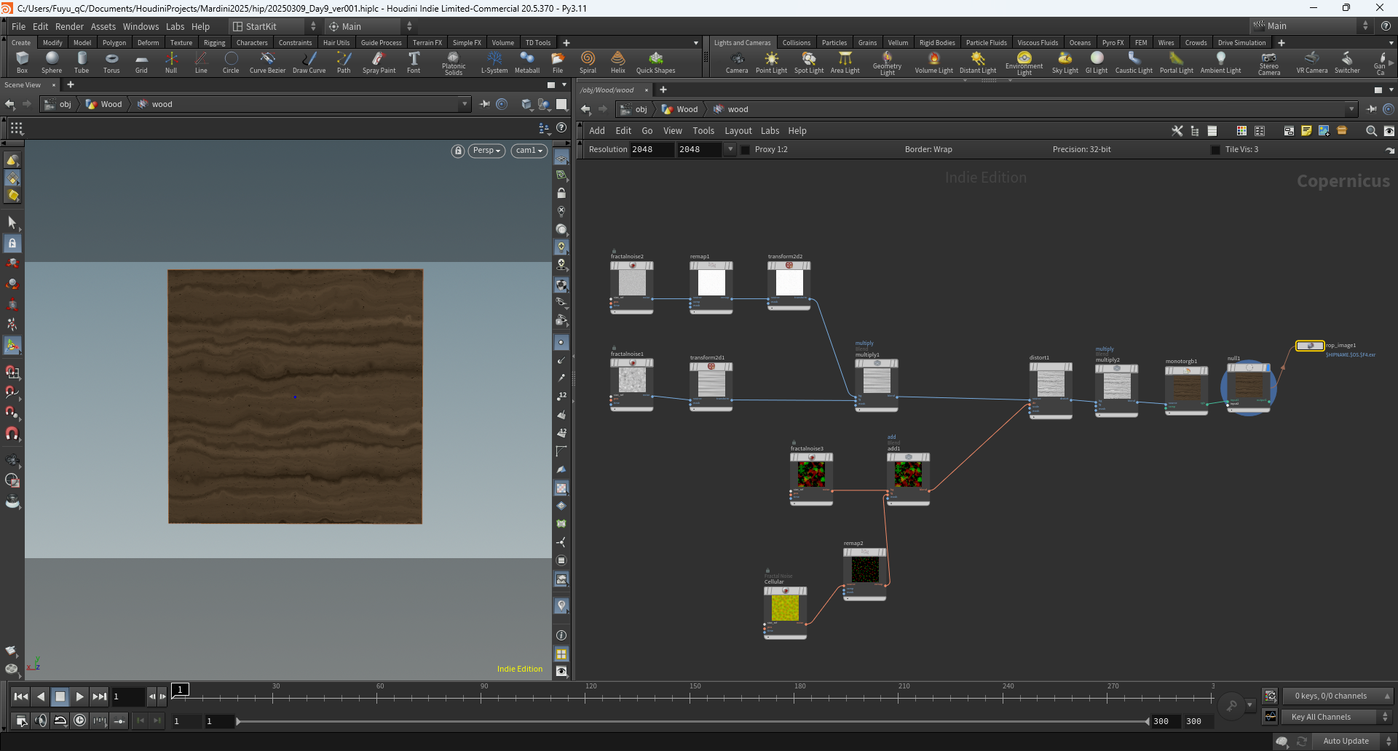The image size is (1398, 751).
Task: Click the Play forward button
Action: point(79,696)
